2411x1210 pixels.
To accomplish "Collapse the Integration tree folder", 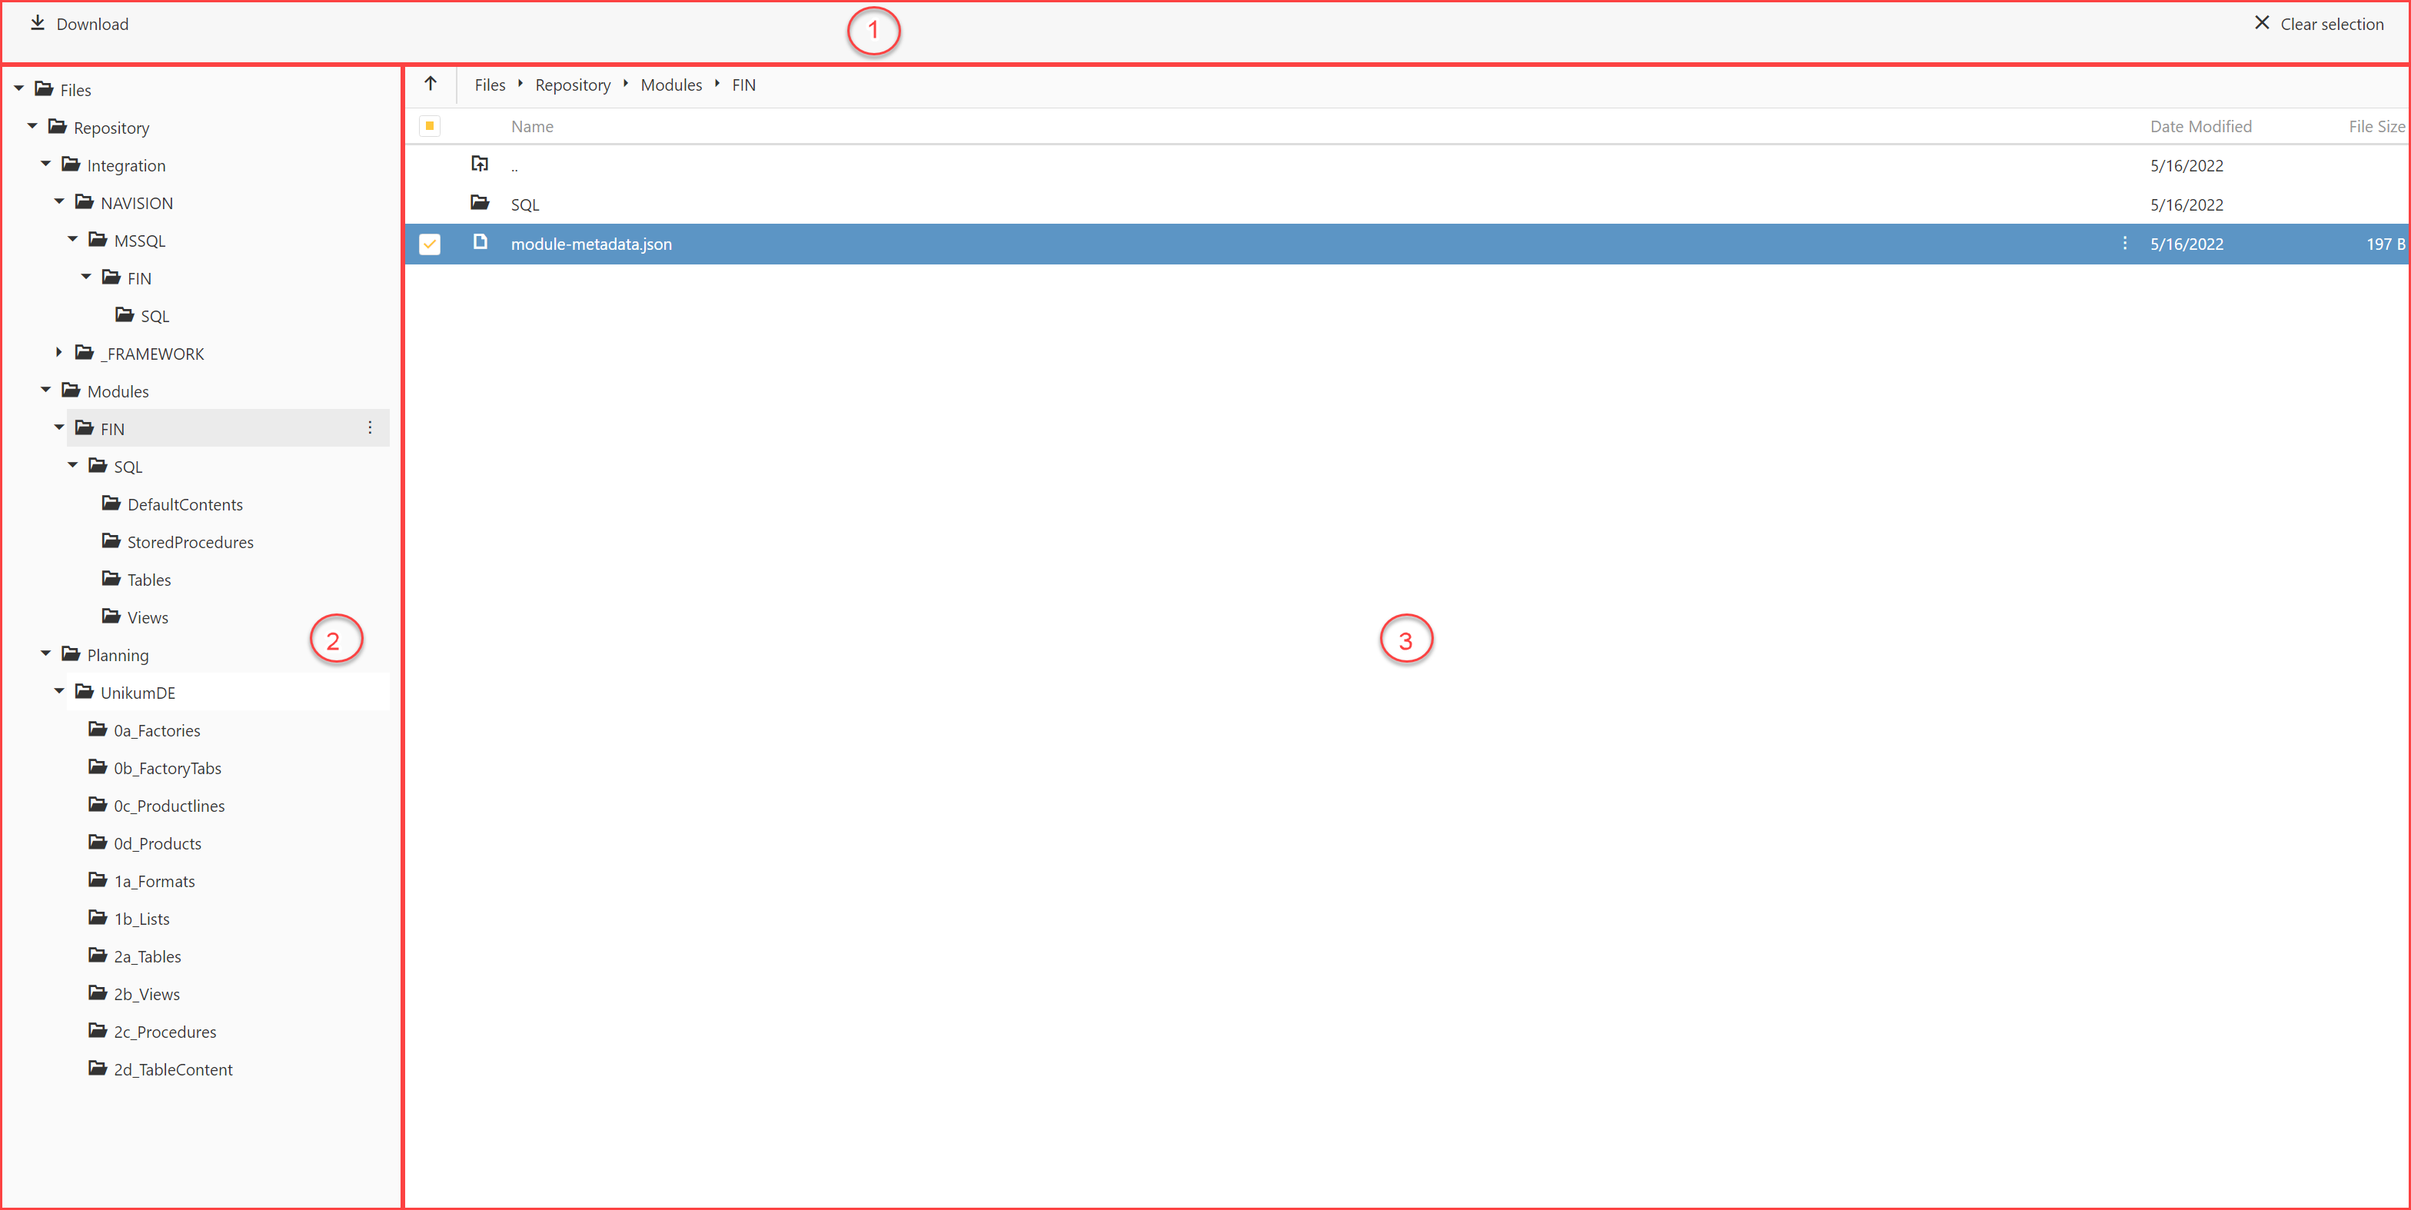I will [46, 165].
